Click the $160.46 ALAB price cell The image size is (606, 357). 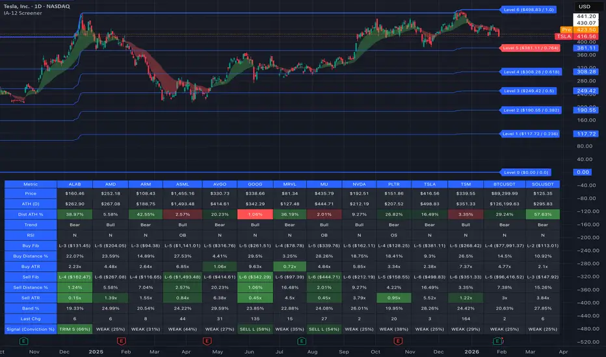click(x=75, y=193)
